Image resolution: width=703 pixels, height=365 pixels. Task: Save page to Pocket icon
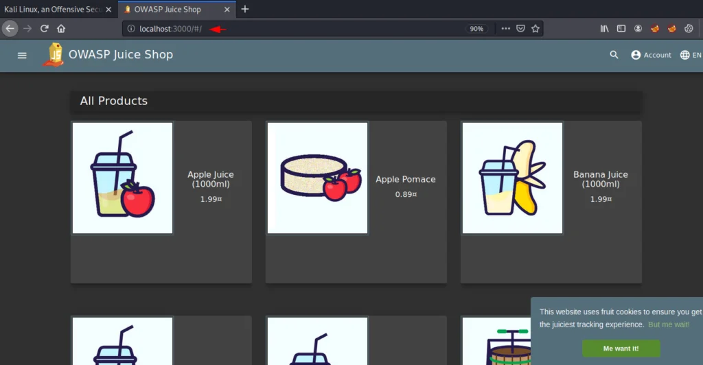[x=520, y=29]
